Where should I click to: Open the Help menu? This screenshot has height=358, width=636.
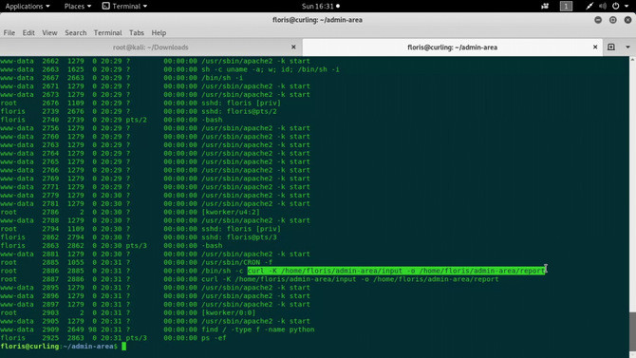click(159, 33)
